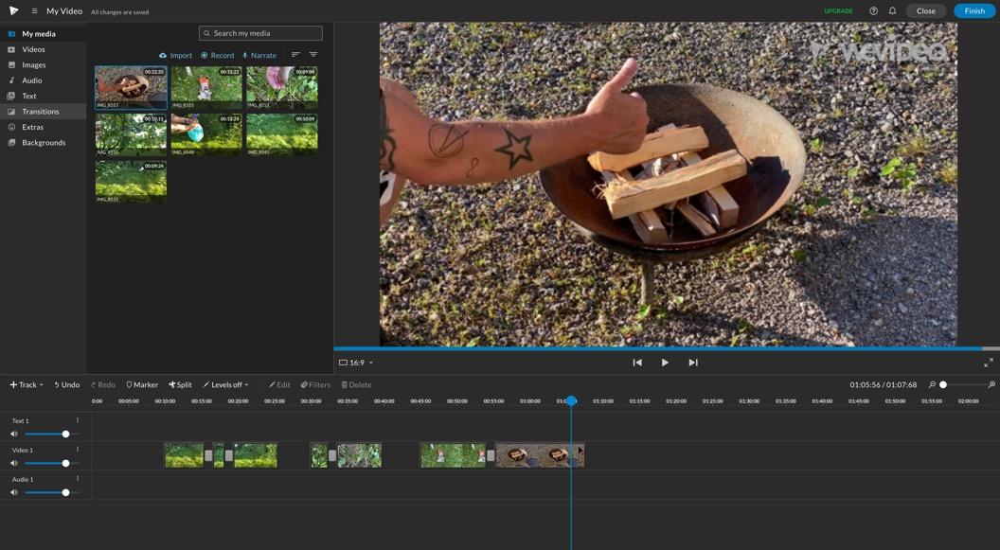The height and width of the screenshot is (550, 1000).
Task: Click the Finish button
Action: click(973, 10)
